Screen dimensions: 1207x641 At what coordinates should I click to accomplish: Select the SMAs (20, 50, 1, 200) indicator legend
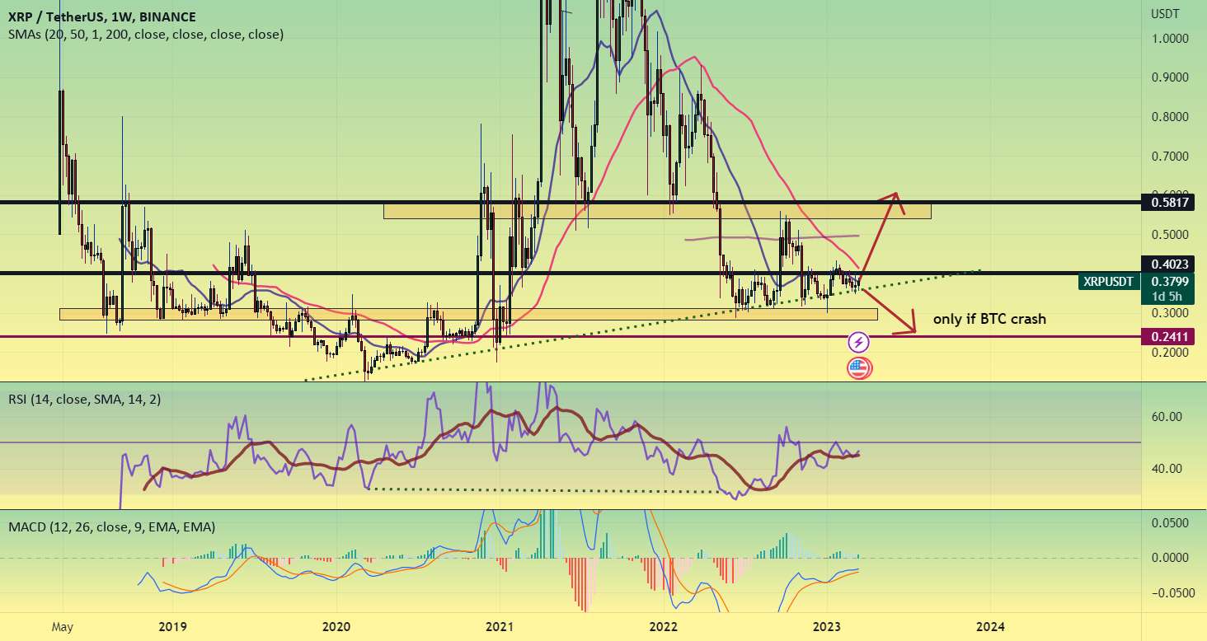pos(147,35)
